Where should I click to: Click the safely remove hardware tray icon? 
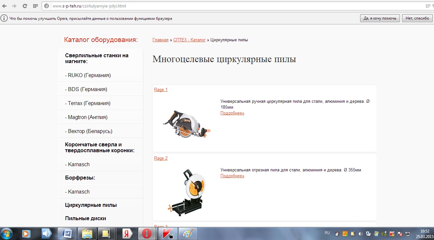tap(384, 233)
